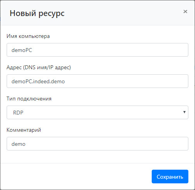Click the demo text in comment field
This screenshot has width=195, height=190.
18,144
